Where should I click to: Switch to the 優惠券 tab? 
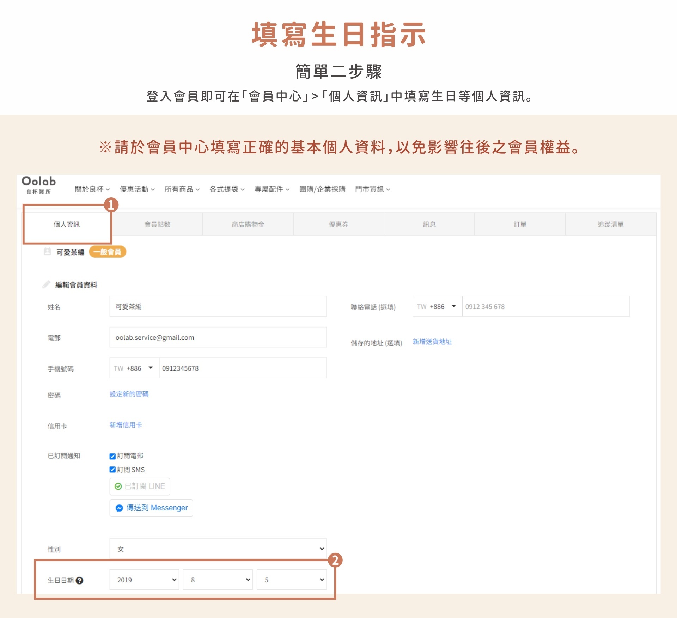[x=338, y=224]
